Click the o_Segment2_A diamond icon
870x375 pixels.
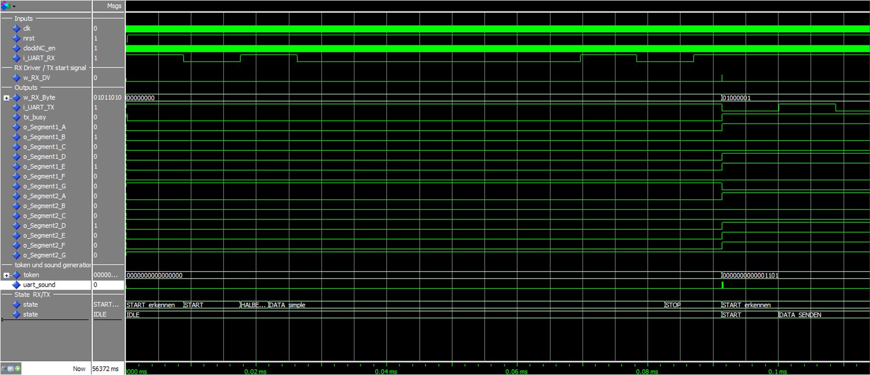point(17,196)
